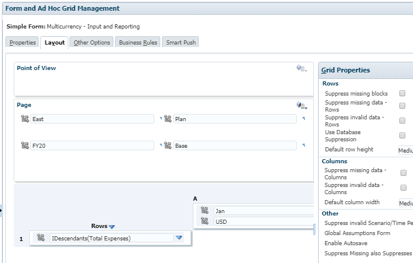This screenshot has width=413, height=263.
Task: Click the Point of View heading
Action: [x=36, y=68]
